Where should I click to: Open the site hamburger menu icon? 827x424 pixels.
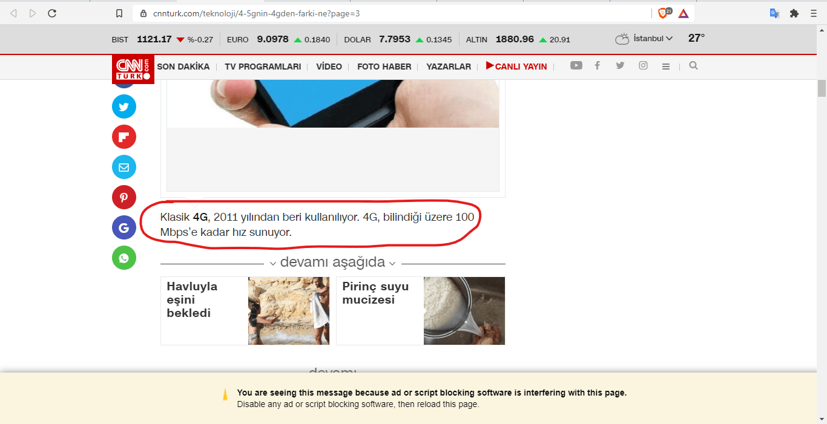[x=666, y=67]
